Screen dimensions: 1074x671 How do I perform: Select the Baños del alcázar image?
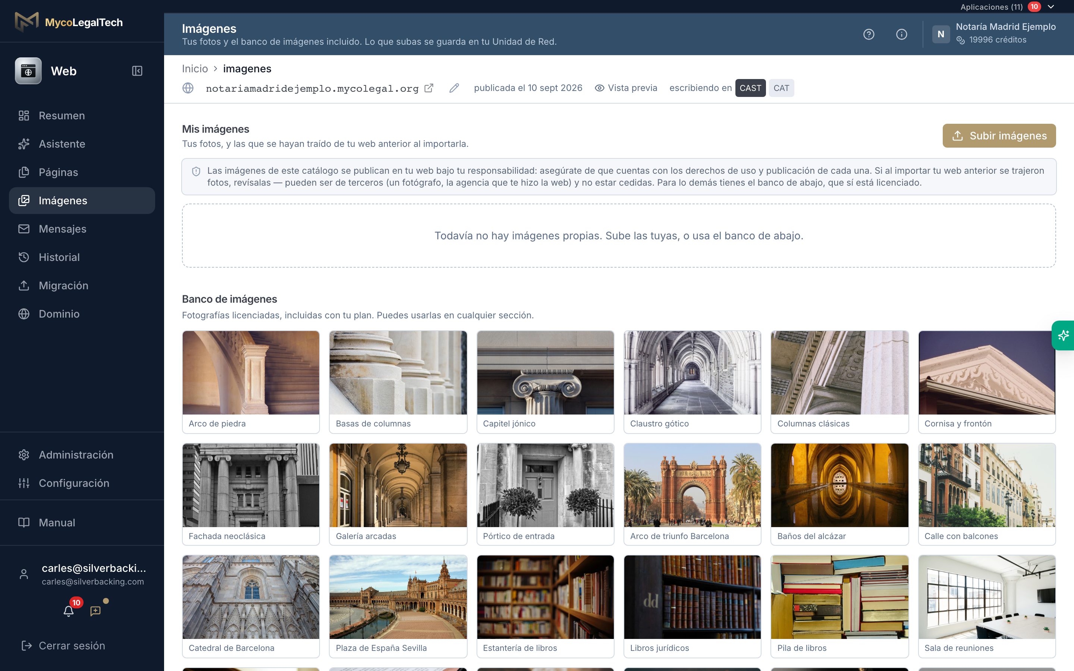click(x=840, y=494)
